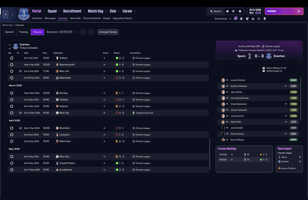Expand the Club menu dropdown arrow
Viewport: 308px width, 200px height.
(119, 12)
